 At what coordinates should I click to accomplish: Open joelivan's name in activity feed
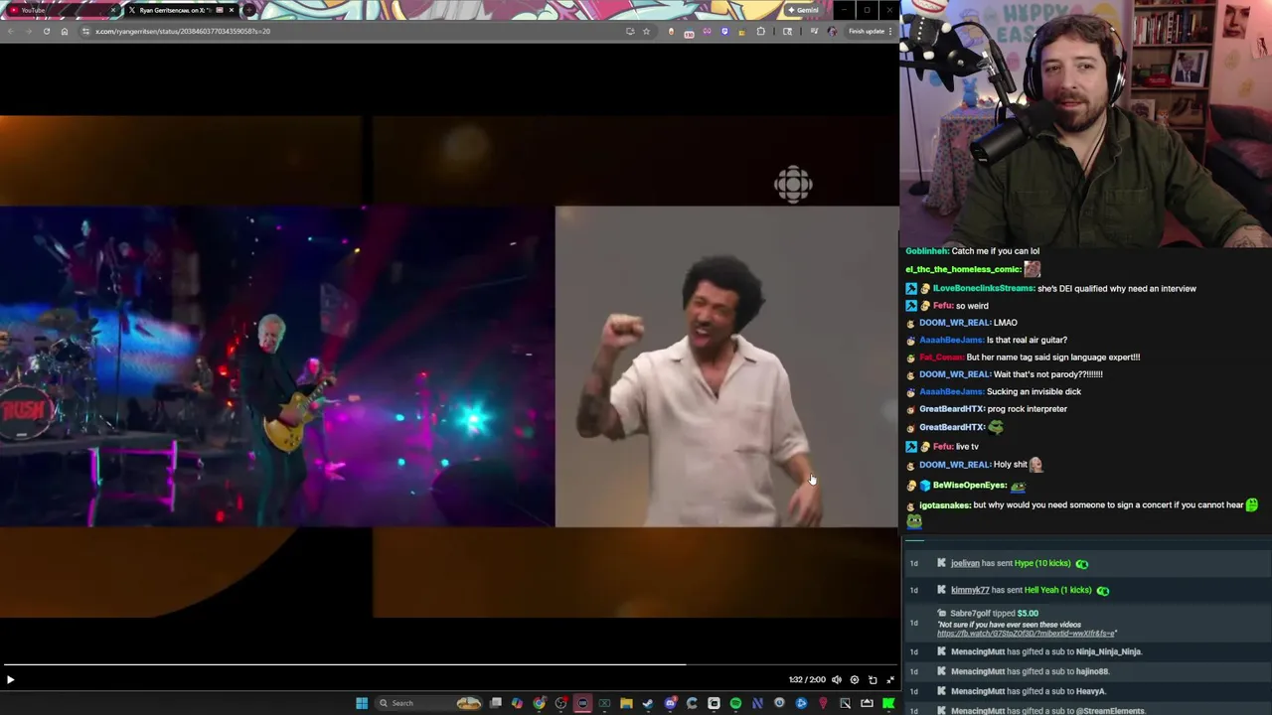[965, 563]
